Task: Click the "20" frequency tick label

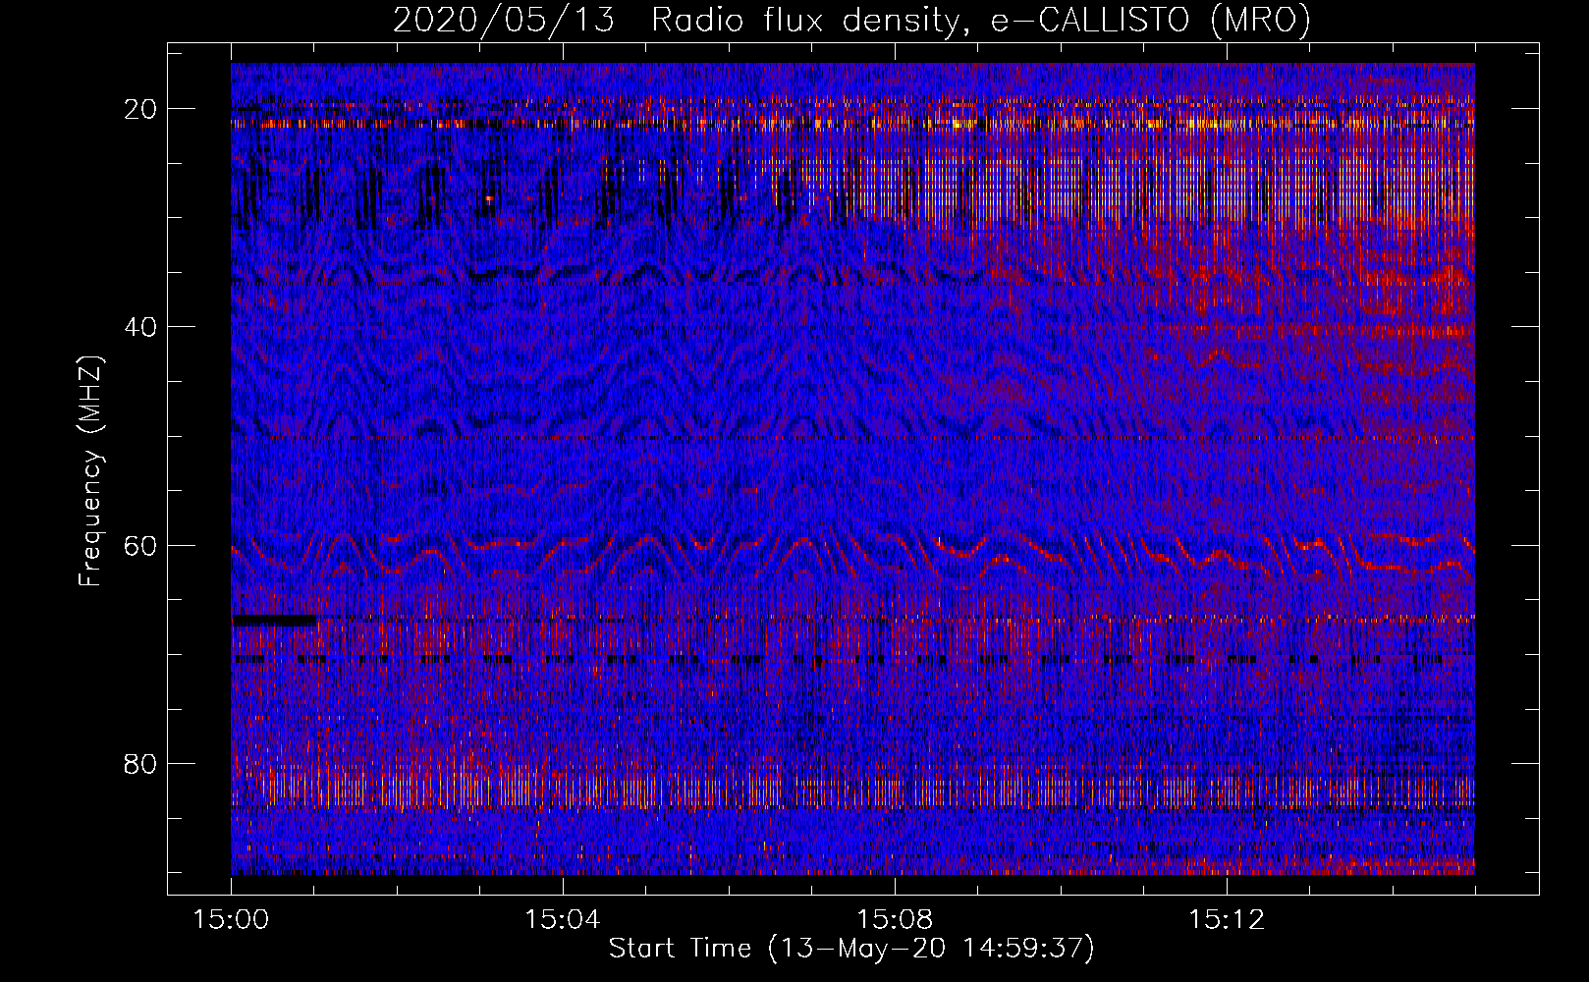Action: coord(141,109)
